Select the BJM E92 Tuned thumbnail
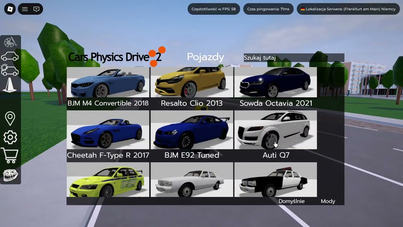The width and height of the screenshot is (403, 227). pos(192,130)
